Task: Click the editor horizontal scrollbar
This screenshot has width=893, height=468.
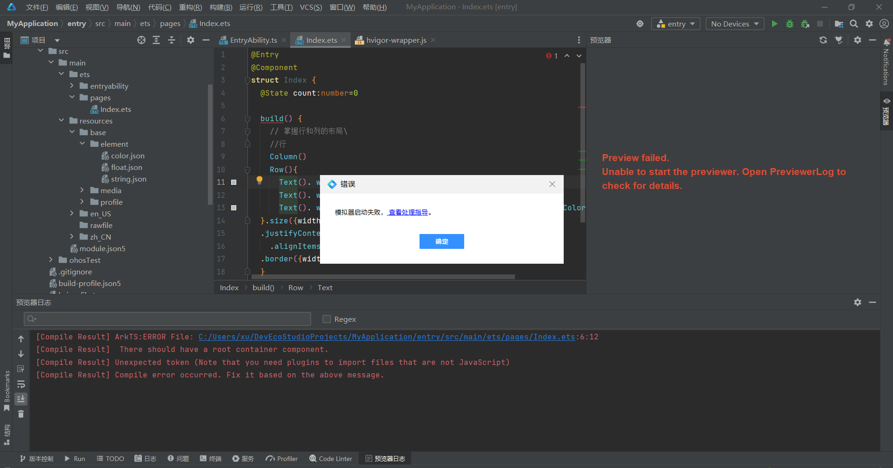Action: 384,277
